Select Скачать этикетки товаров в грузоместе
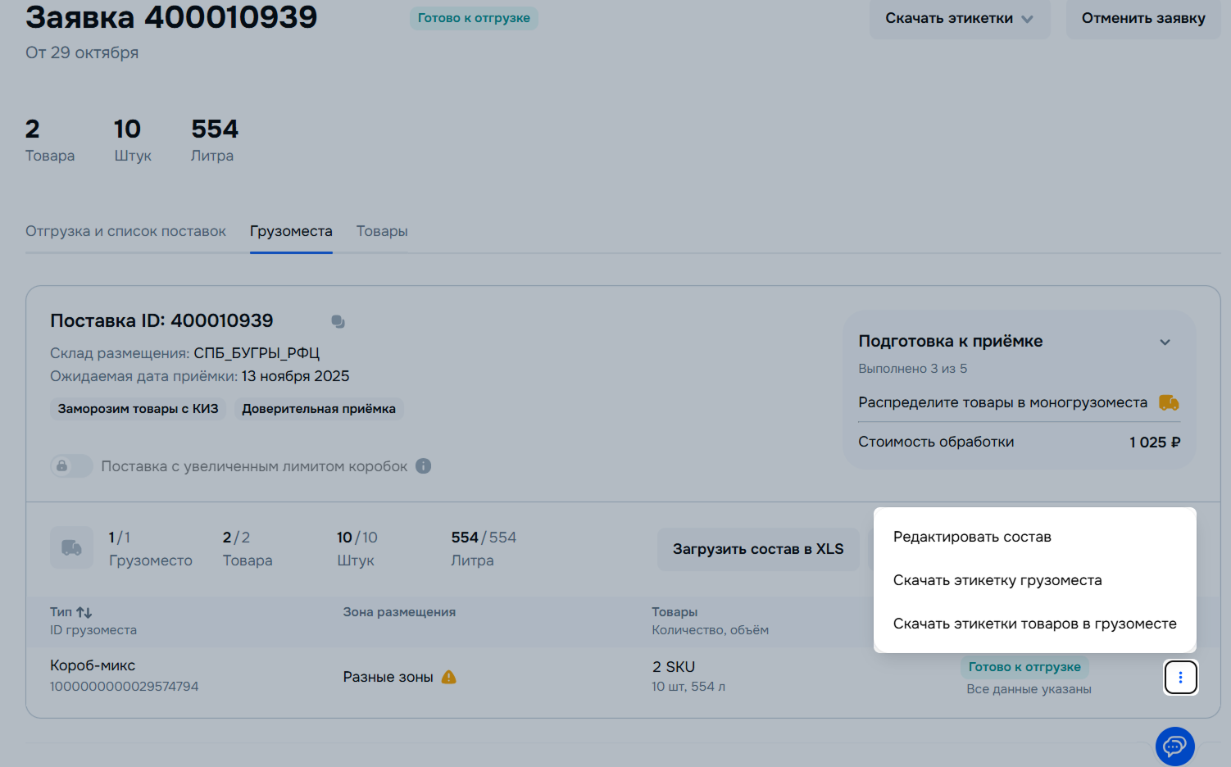 (1034, 624)
